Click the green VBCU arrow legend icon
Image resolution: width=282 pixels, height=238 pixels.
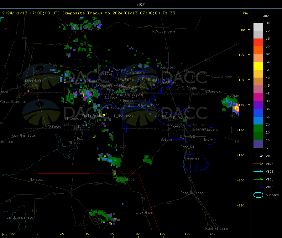pyautogui.click(x=258, y=179)
